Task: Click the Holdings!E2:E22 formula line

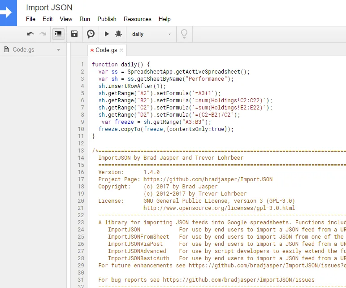Action: coord(186,108)
